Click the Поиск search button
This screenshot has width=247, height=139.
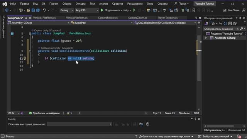181,3
